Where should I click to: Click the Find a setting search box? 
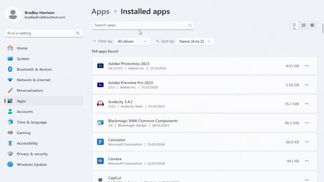(44, 33)
